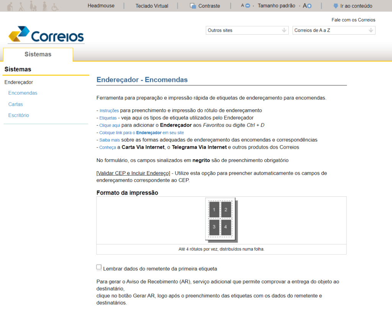
Task: Enable Lembrar dados do remetente checkbox
Action: pyautogui.click(x=99, y=267)
